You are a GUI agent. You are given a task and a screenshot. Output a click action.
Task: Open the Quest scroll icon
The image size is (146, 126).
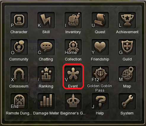(x=100, y=20)
